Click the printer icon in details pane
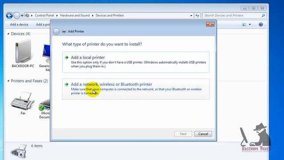Viewport: 284px width, 160px height. [x=19, y=152]
